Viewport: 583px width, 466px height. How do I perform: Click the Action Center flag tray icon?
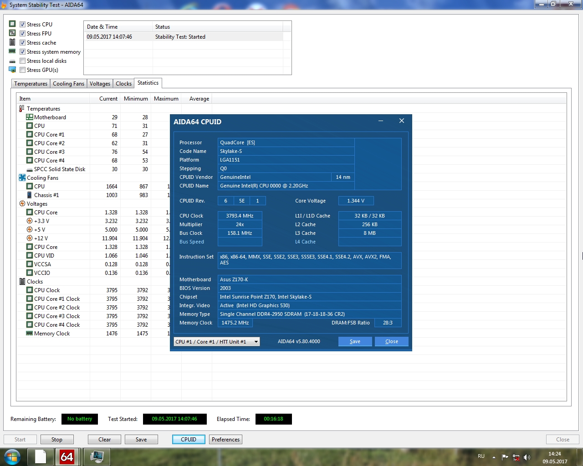(505, 457)
